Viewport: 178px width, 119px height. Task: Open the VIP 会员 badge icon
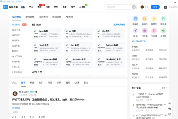point(142,7)
